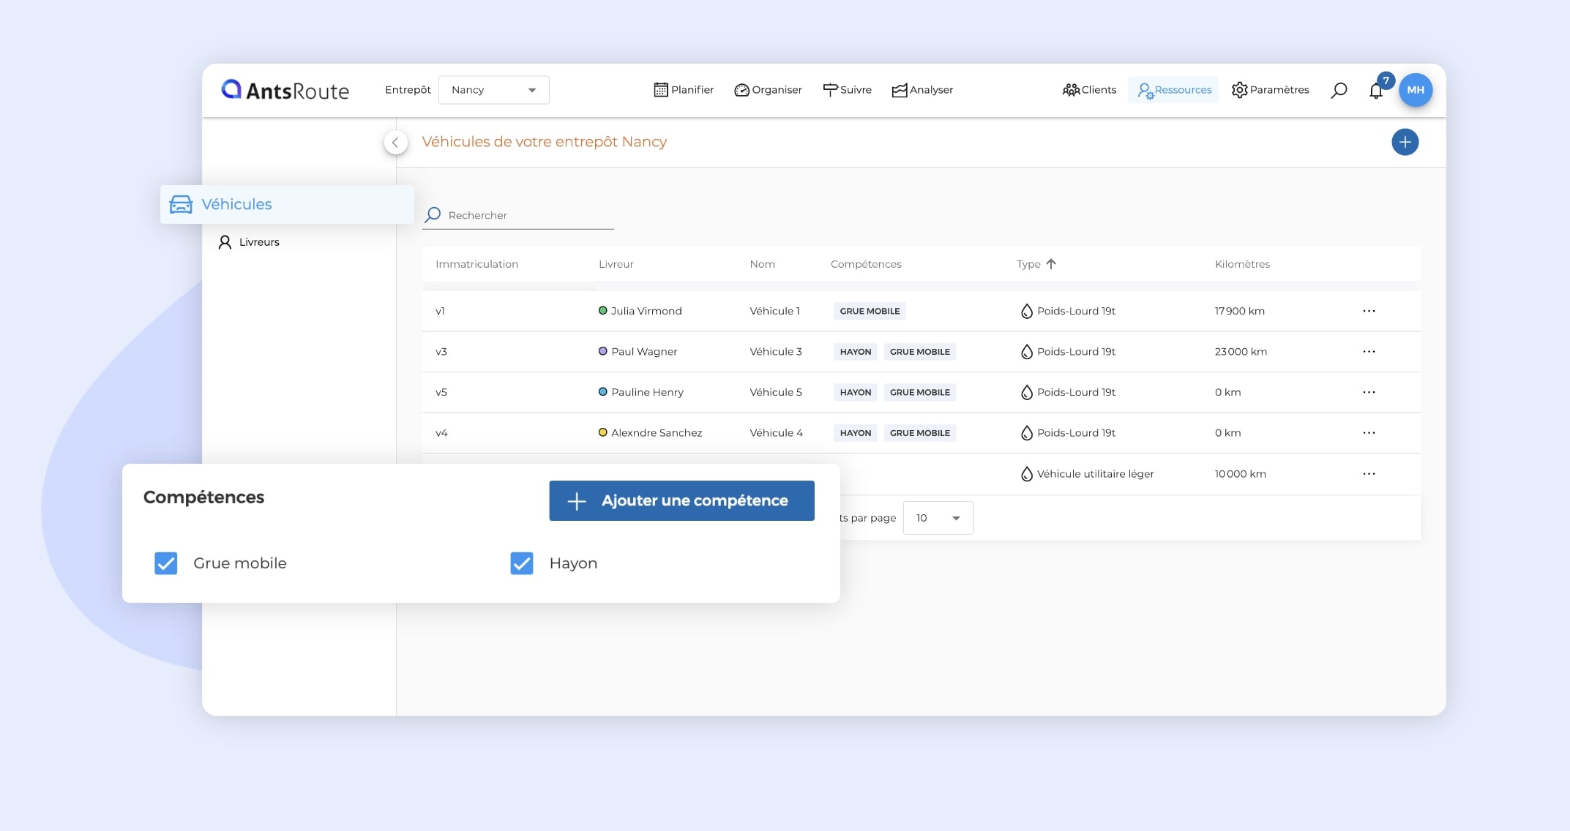Click fuel drop icon for Véhicule 5
1570x831 pixels.
coord(1026,392)
